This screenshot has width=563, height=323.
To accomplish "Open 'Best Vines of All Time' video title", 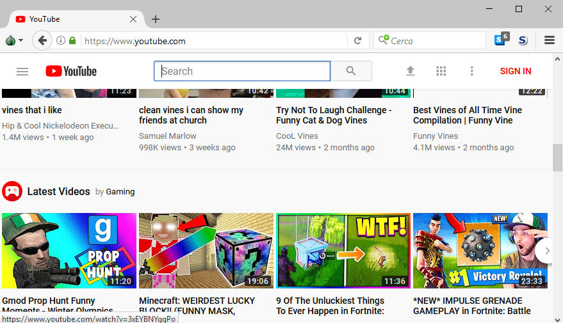I will 468,115.
